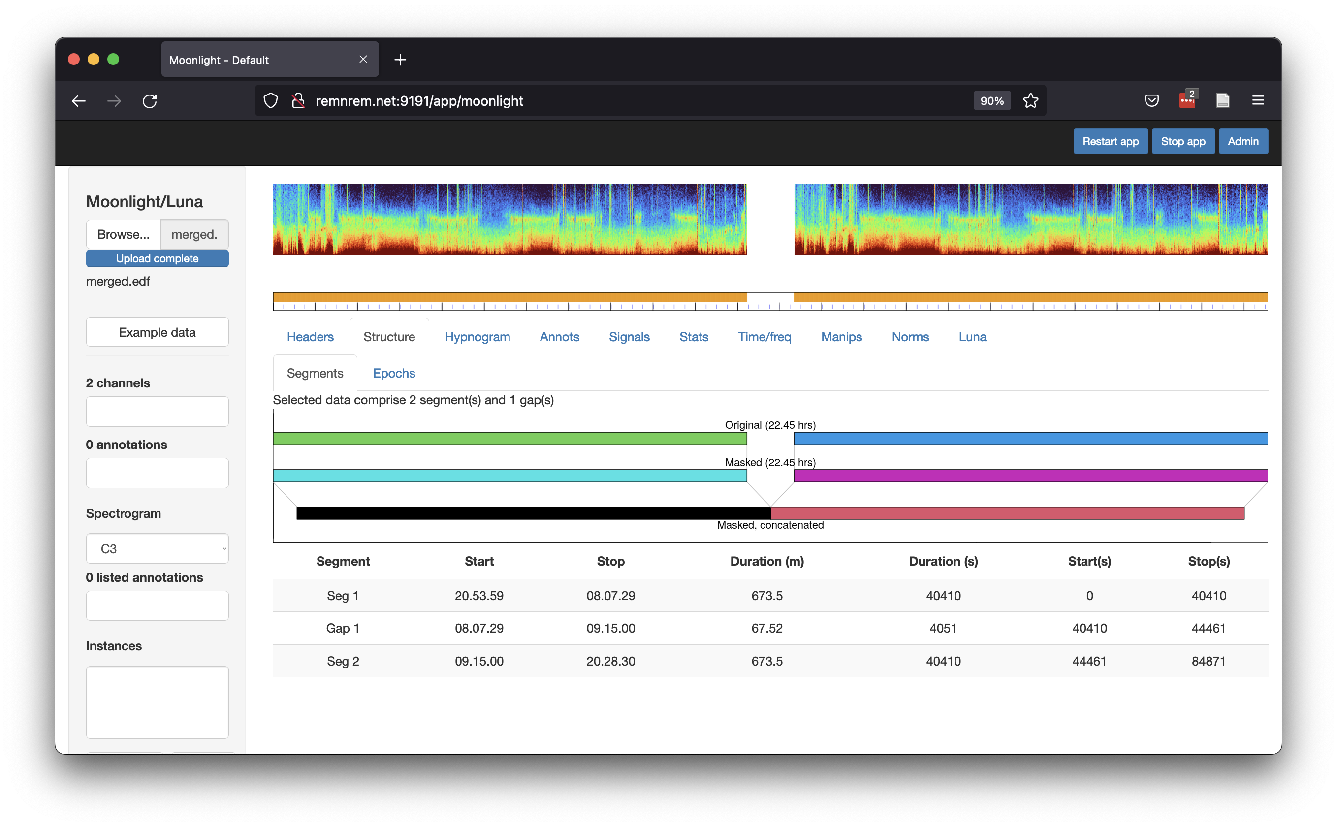Click the Restart app button
1337x827 pixels.
(x=1110, y=142)
